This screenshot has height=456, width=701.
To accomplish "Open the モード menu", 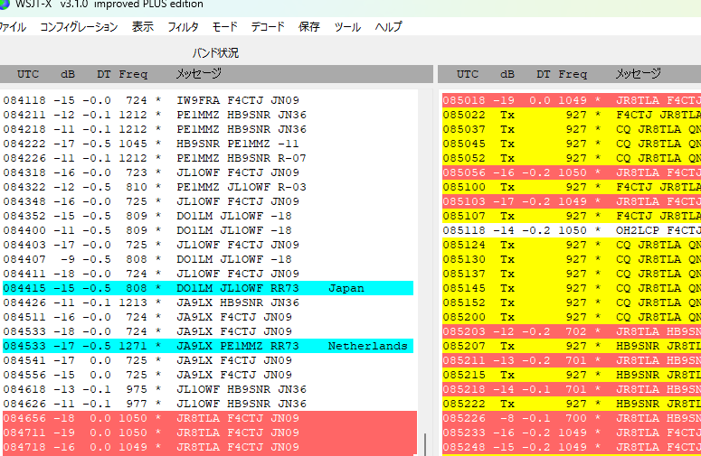I will click(x=224, y=27).
